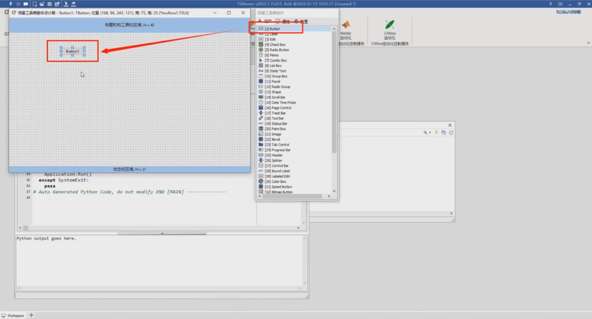Pick the Date Time Picker component
This screenshot has width=592, height=319.
click(280, 103)
